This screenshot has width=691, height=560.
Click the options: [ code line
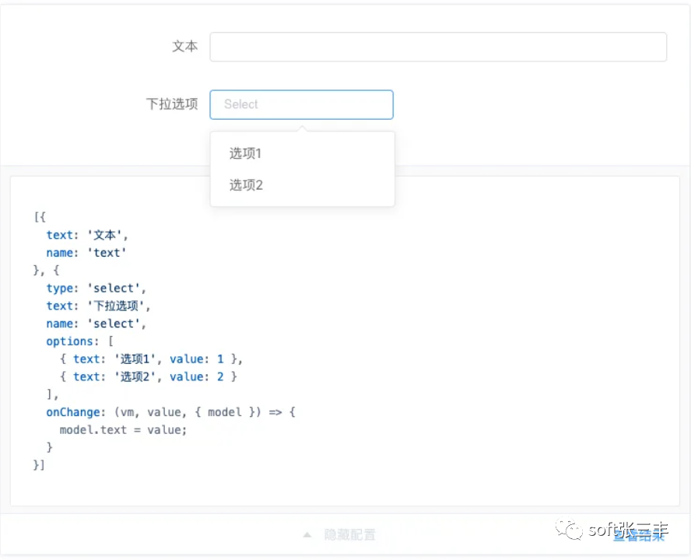(80, 341)
